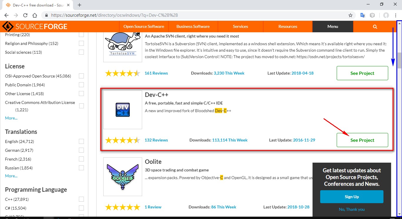Click Last Update 2018-04-18 date
The image size is (402, 219).
(x=303, y=73)
